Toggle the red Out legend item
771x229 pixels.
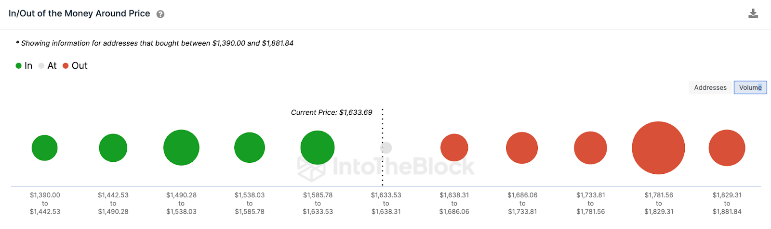coord(75,66)
